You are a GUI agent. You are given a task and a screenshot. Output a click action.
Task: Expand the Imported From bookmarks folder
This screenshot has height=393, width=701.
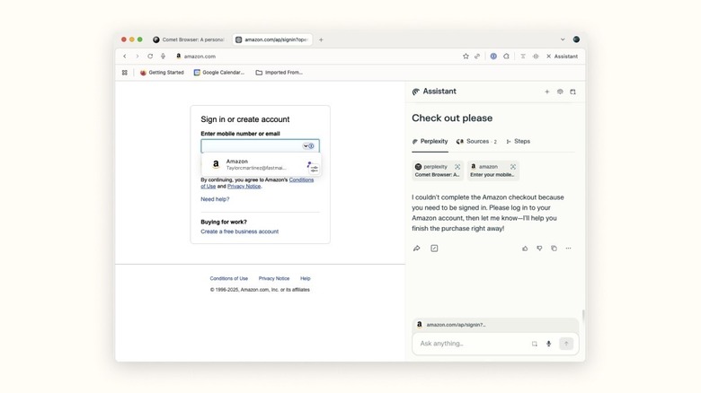pyautogui.click(x=279, y=73)
